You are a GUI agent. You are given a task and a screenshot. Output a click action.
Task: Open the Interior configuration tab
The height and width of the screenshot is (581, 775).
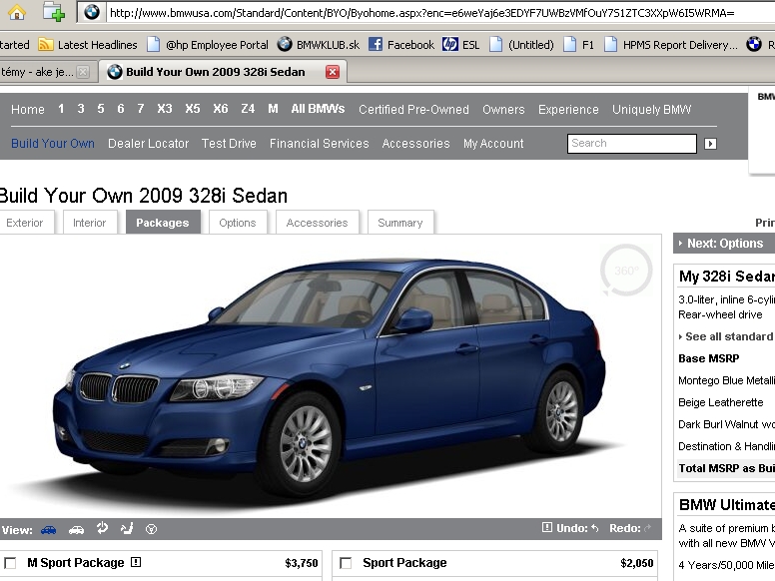tap(90, 223)
